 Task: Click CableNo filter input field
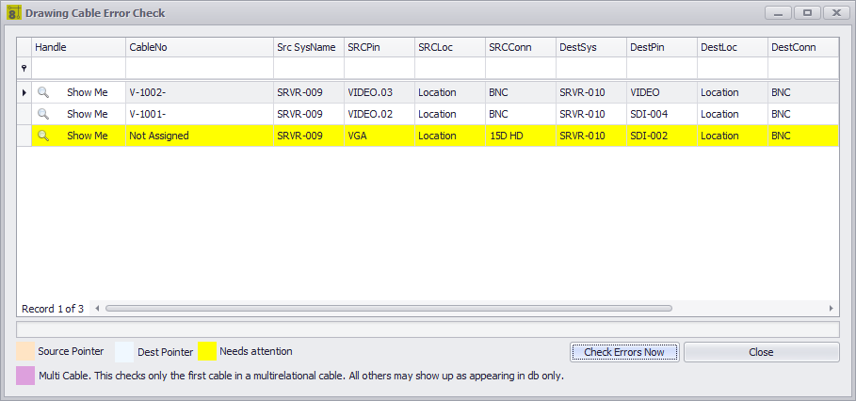click(x=200, y=68)
